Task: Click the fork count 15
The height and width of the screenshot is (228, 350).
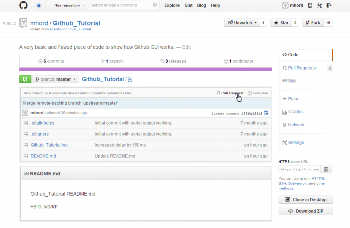Action: [328, 23]
